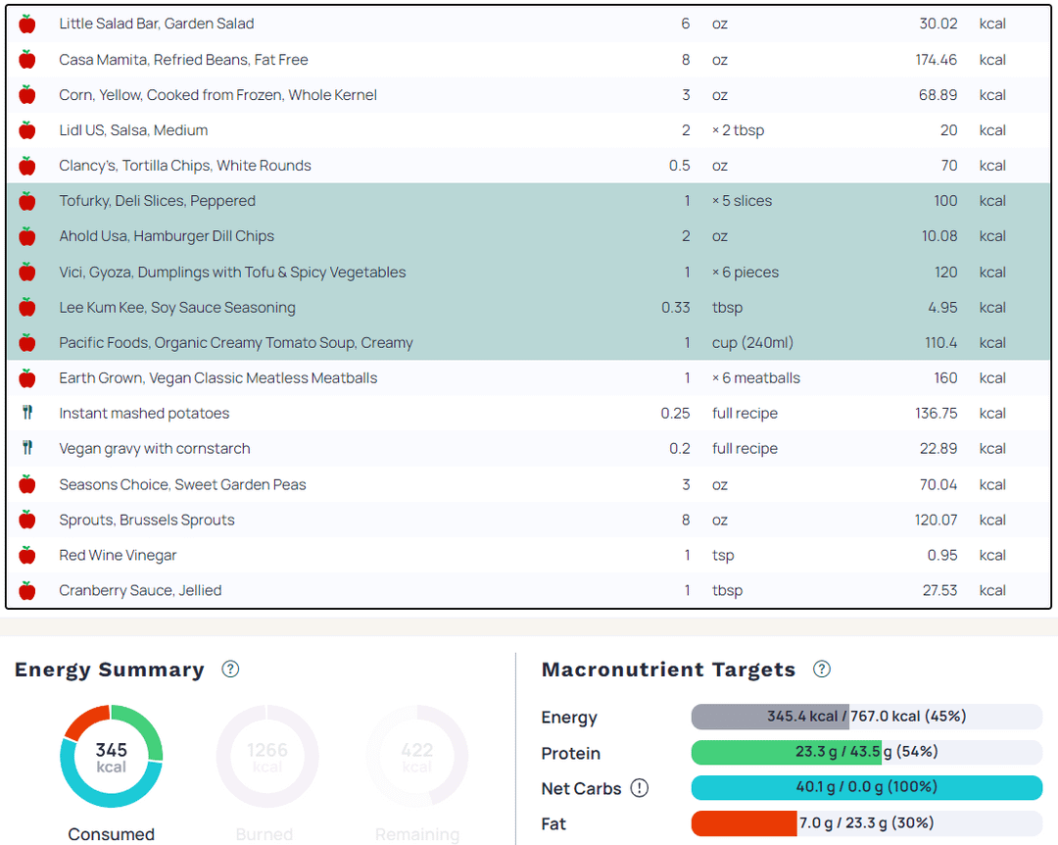Click the apple icon beside Tofurky Deli Slices

point(27,201)
